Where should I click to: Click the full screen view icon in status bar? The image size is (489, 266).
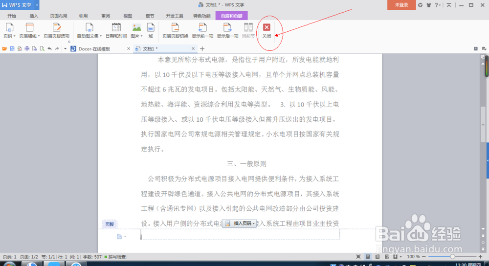(x=358, y=257)
